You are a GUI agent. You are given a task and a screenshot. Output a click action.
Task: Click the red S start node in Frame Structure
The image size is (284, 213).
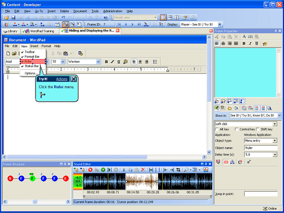(10, 178)
